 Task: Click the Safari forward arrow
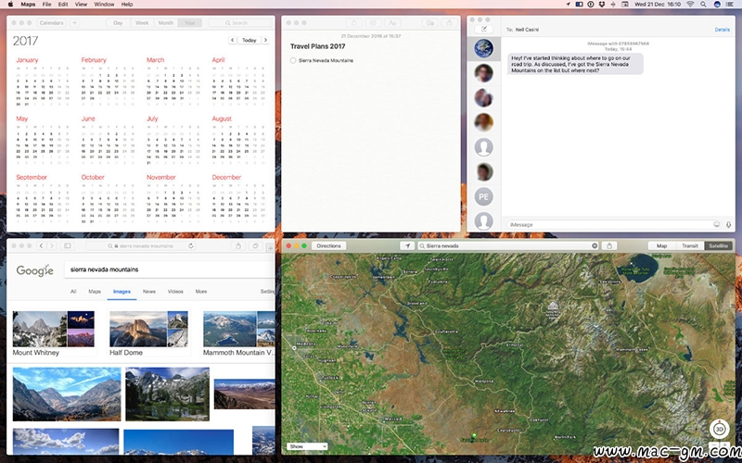click(x=52, y=245)
